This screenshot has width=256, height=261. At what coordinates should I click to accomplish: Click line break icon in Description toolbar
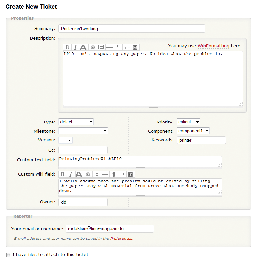coord(127,47)
